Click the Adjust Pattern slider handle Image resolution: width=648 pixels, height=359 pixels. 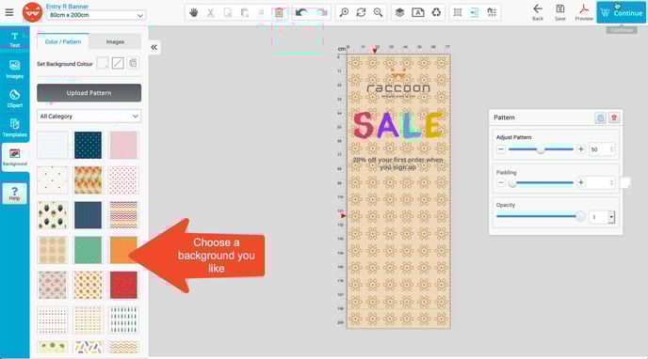click(x=541, y=149)
